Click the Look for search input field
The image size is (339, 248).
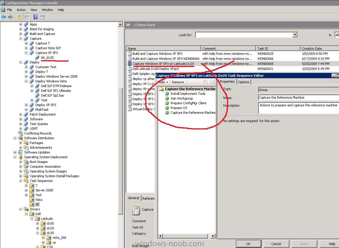click(x=244, y=35)
